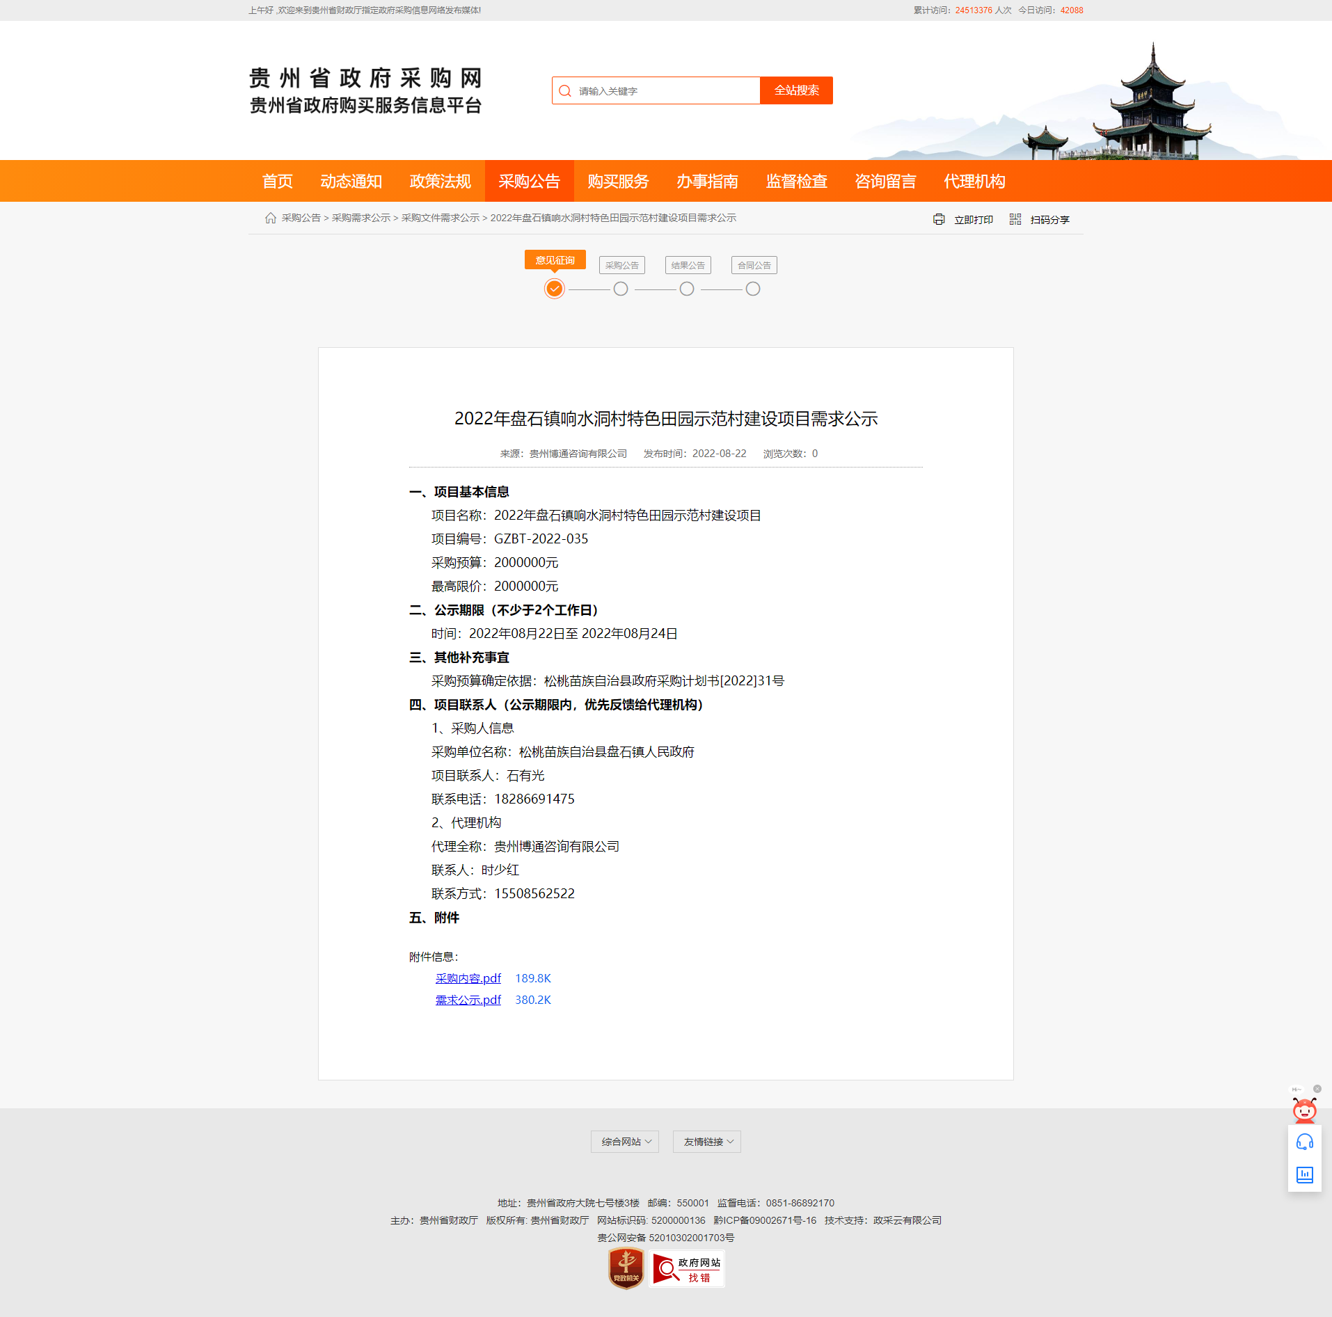This screenshot has height=1317, width=1332.
Task: Download 需求公示.pdf attachment
Action: (468, 1000)
